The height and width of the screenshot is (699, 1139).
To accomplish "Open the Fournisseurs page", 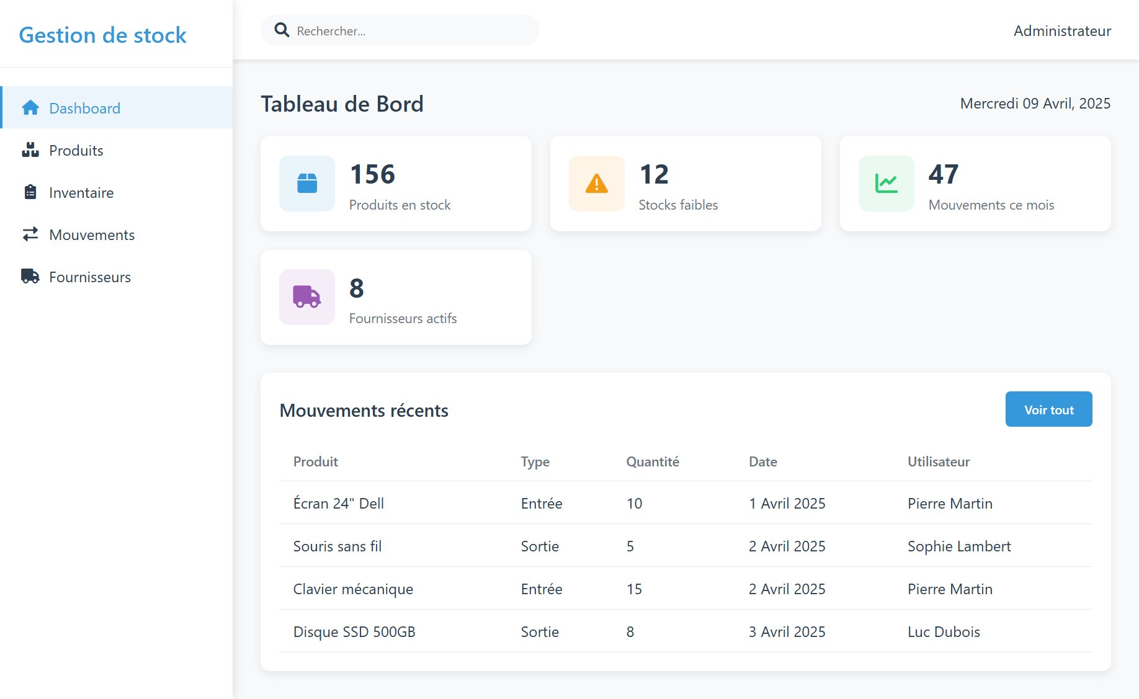I will click(x=90, y=277).
